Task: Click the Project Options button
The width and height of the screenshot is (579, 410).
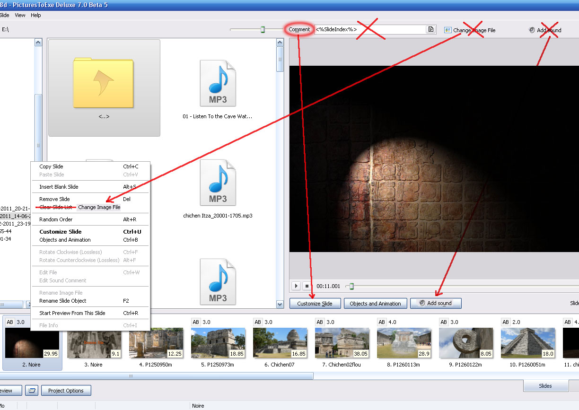Action: [x=66, y=391]
